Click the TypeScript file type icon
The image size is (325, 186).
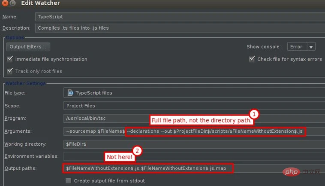(70, 93)
